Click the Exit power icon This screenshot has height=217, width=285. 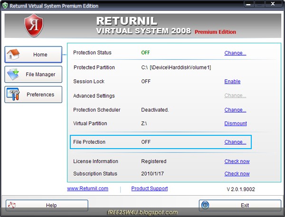[205, 205]
